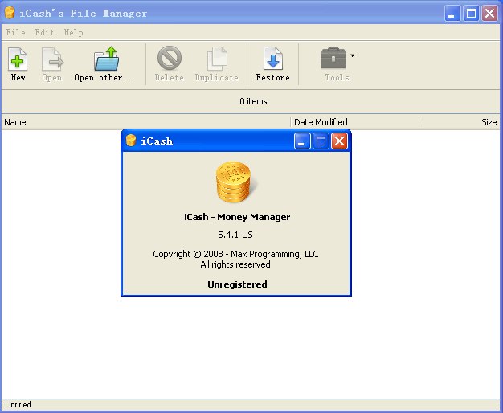Screen dimensions: 503x413
Task: Minimize the iCash's File Manager window
Action: [452, 14]
